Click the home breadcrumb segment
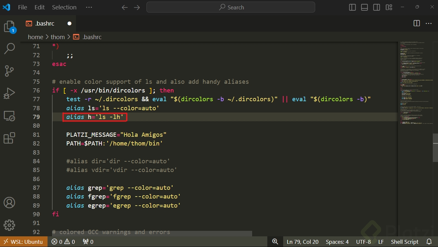The image size is (438, 247). [36, 37]
